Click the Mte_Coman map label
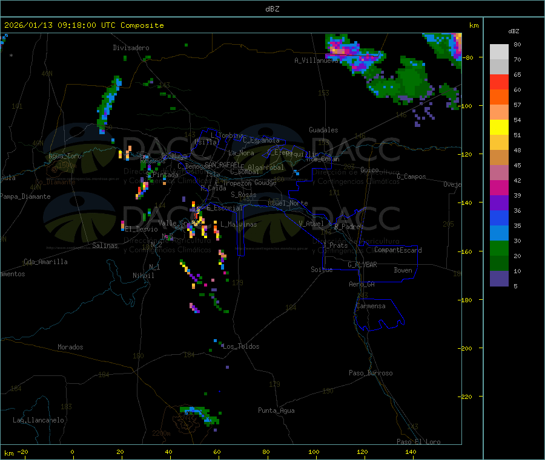 323,159
